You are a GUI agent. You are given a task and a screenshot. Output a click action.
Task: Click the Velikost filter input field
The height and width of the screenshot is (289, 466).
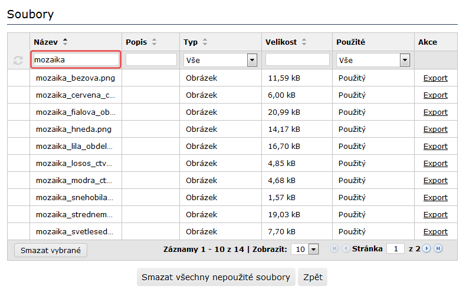297,60
